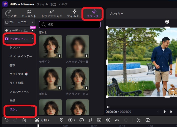Download the ぼかし effect
This screenshot has width=177, height=127.
click(x=59, y=88)
